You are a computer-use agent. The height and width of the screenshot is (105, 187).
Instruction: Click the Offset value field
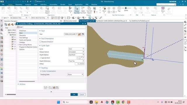pyautogui.click(x=79, y=64)
